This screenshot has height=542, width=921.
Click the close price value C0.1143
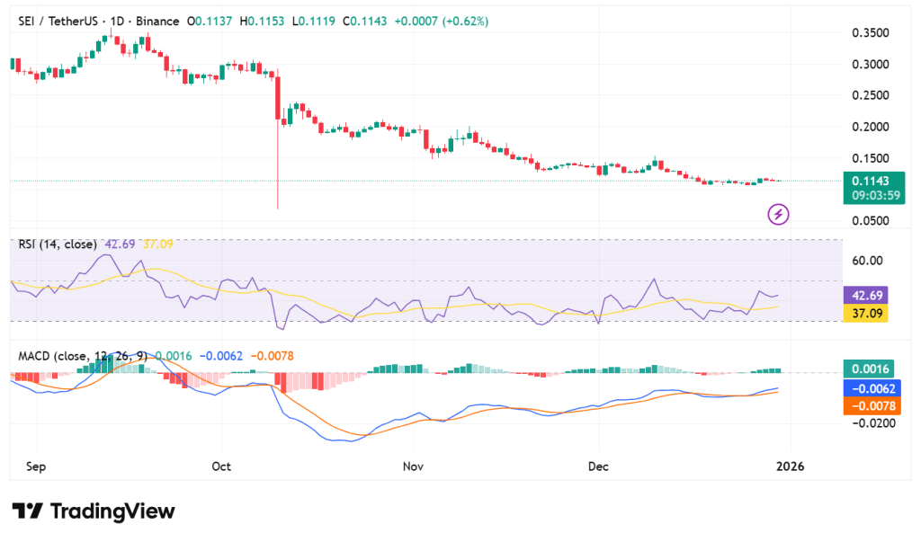[x=365, y=22]
